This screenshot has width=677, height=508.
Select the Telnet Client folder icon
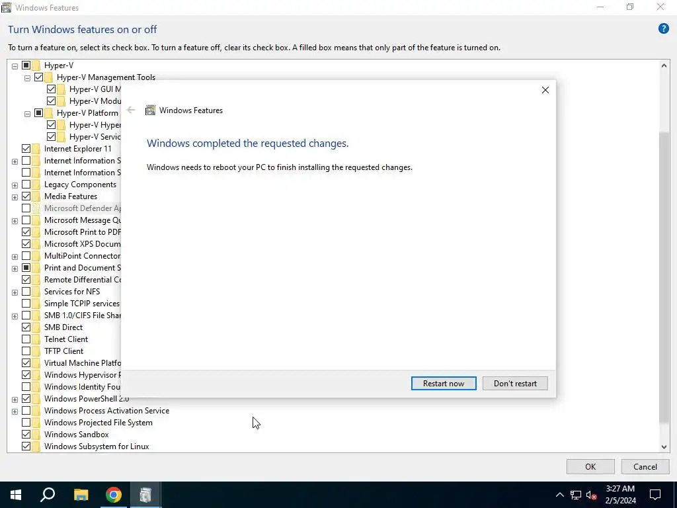[36, 339]
